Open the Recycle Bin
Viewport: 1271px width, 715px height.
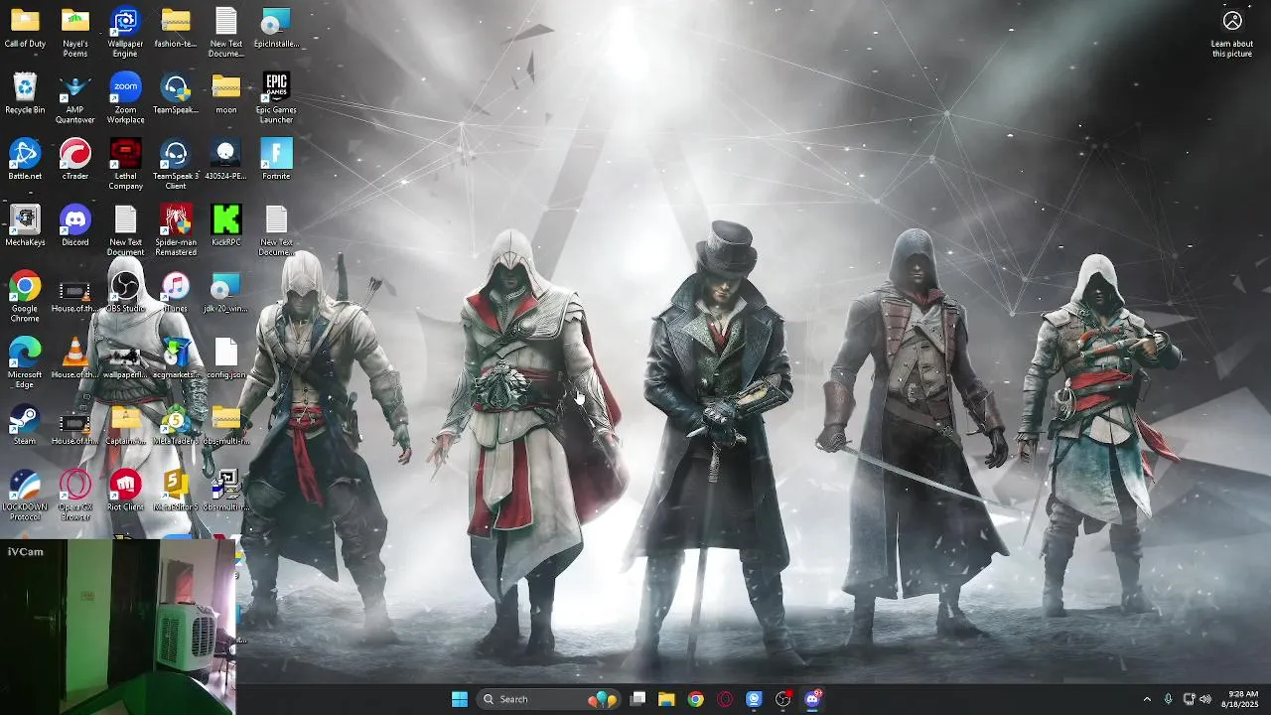point(25,93)
